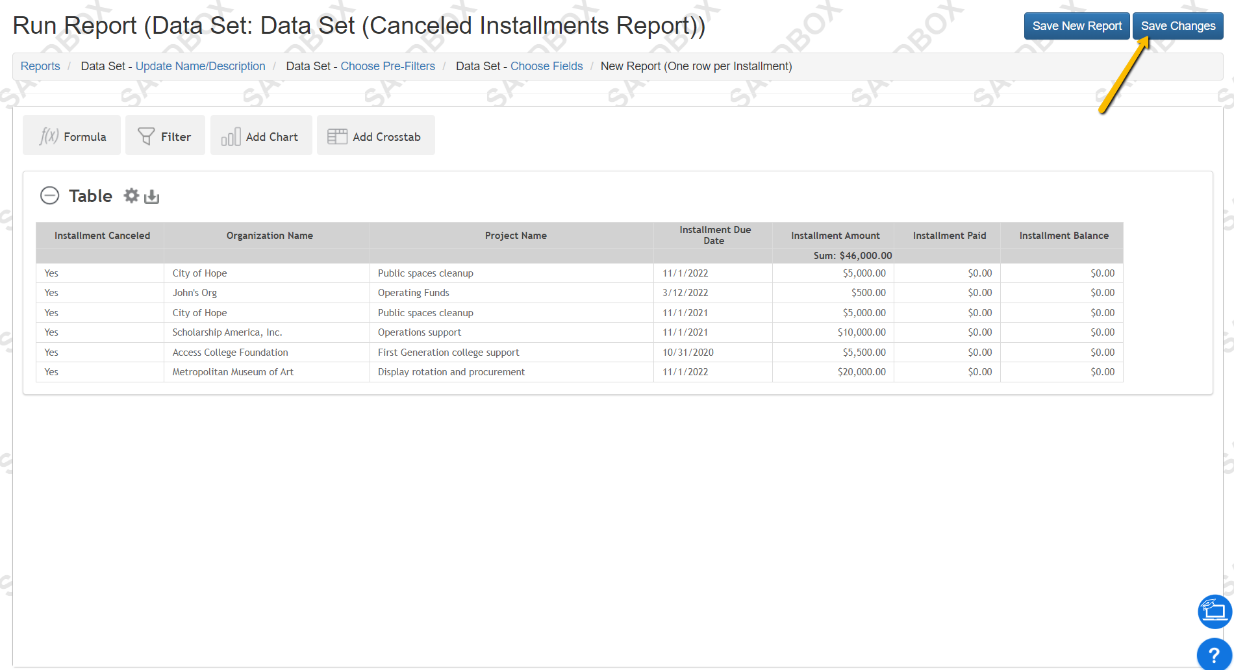This screenshot has width=1234, height=670.
Task: Select the 3/12/2022 due date cell
Action: pos(713,293)
